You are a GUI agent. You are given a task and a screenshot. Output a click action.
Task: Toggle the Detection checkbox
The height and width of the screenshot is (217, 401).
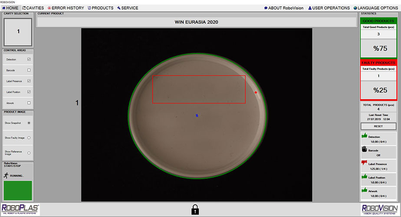point(29,59)
